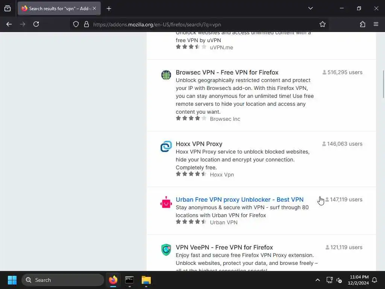Click the uVPN star rating
Screen dimensions: 385x289
(x=191, y=47)
